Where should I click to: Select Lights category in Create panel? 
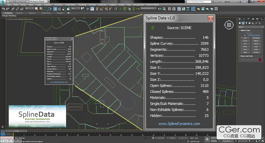coord(246,23)
